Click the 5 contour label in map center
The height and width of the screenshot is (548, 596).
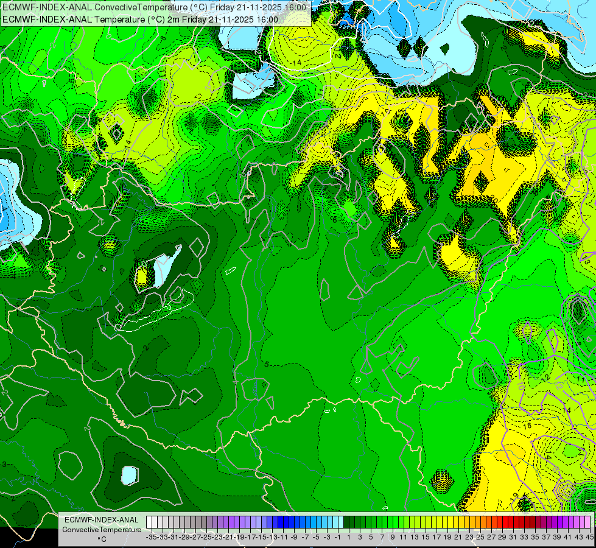(x=267, y=364)
